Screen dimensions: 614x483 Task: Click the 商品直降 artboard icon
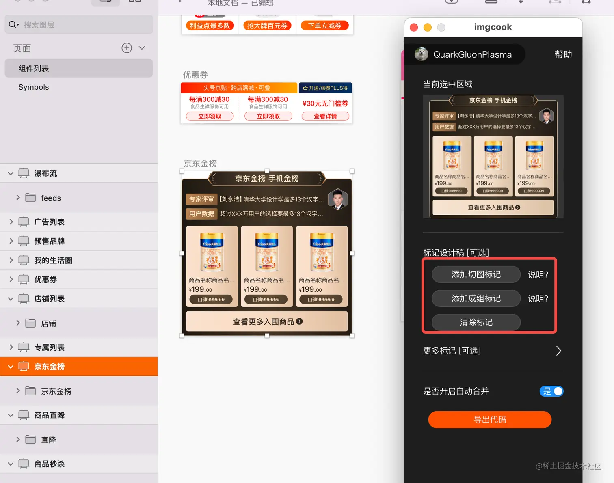pos(24,415)
